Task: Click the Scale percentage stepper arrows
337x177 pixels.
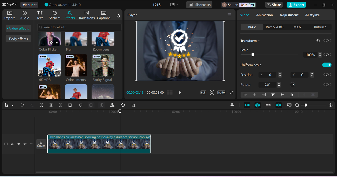Action: click(320, 55)
